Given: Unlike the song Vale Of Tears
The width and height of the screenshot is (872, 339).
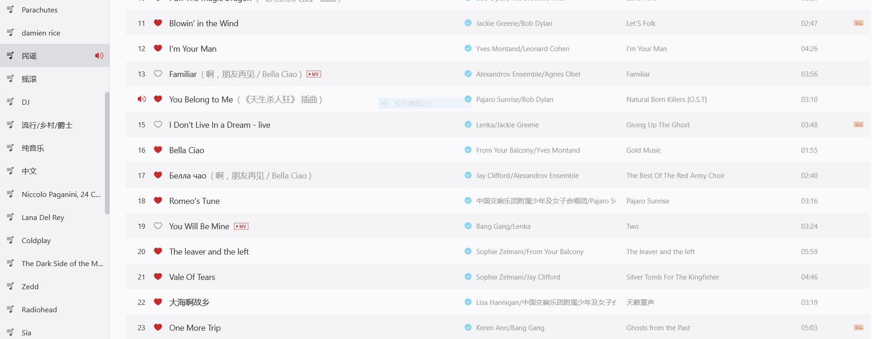Looking at the screenshot, I should pos(158,276).
